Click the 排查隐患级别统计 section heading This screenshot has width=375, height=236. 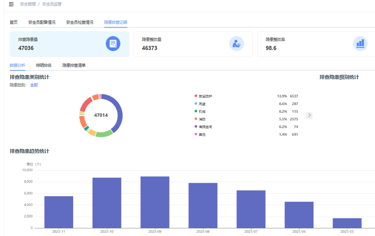click(339, 77)
